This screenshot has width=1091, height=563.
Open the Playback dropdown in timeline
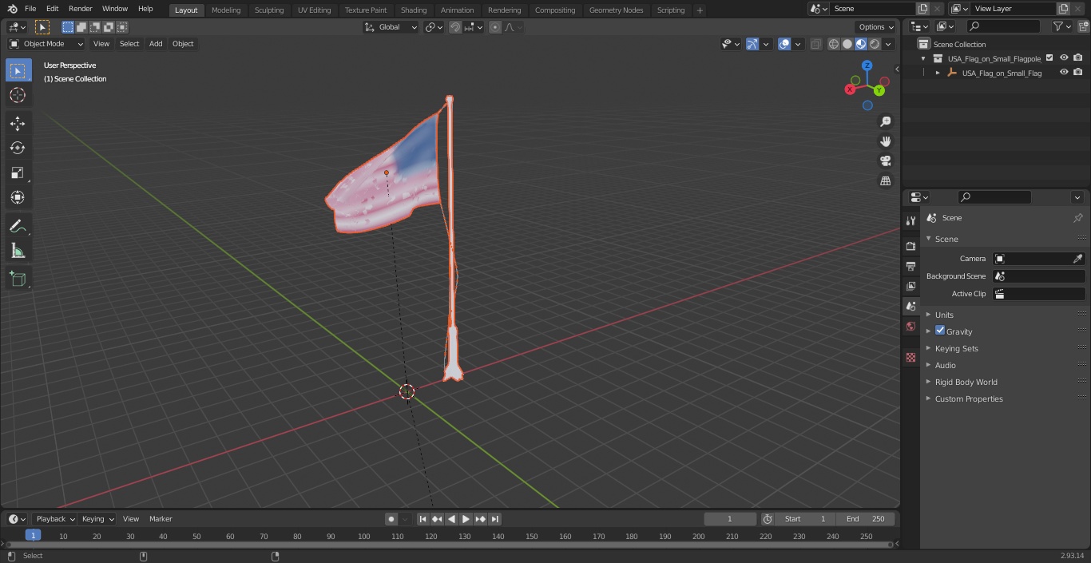pyautogui.click(x=54, y=519)
